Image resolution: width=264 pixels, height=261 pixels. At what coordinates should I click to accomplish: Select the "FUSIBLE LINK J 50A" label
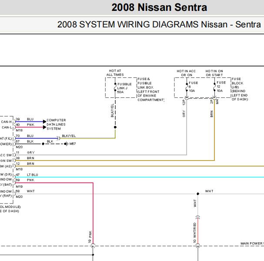(x=124, y=88)
